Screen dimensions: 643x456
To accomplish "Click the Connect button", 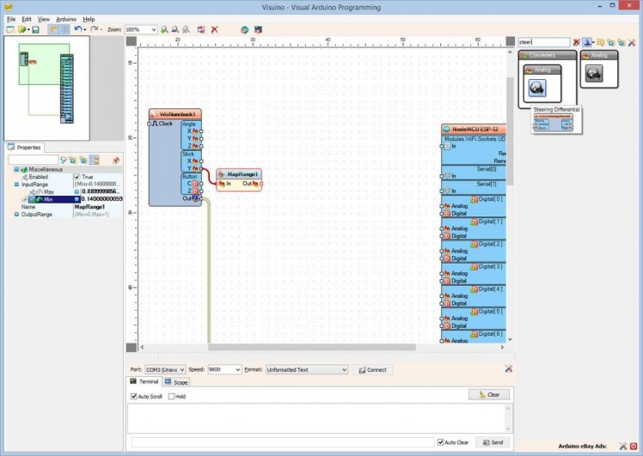I will [x=372, y=369].
